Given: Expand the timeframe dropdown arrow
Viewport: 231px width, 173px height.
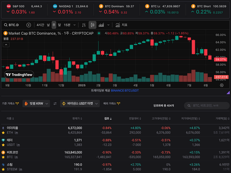Looking at the screenshot, I should point(75,25).
